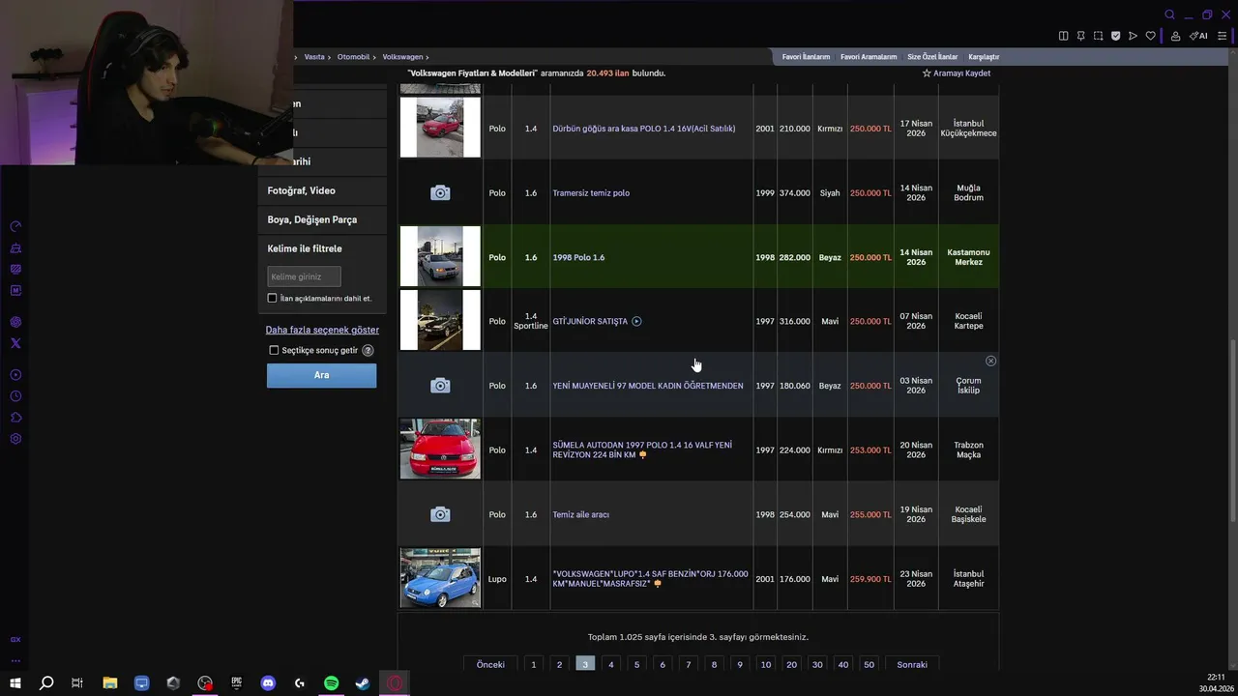
Task: Go to Volkswagen breadcrumb
Action: pos(402,57)
